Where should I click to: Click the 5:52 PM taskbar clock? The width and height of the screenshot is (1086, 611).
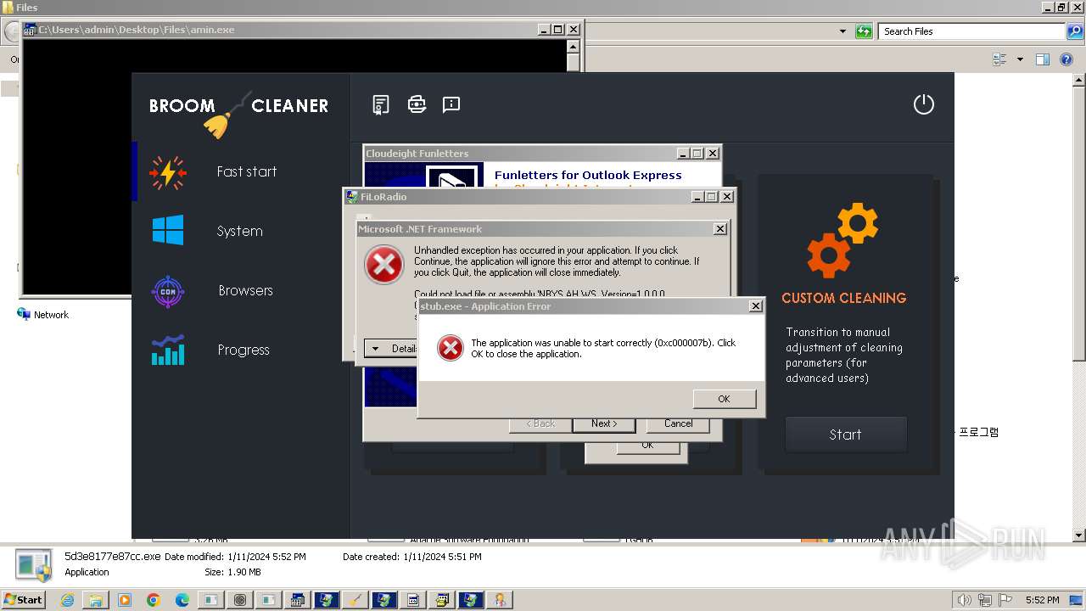pyautogui.click(x=1042, y=600)
